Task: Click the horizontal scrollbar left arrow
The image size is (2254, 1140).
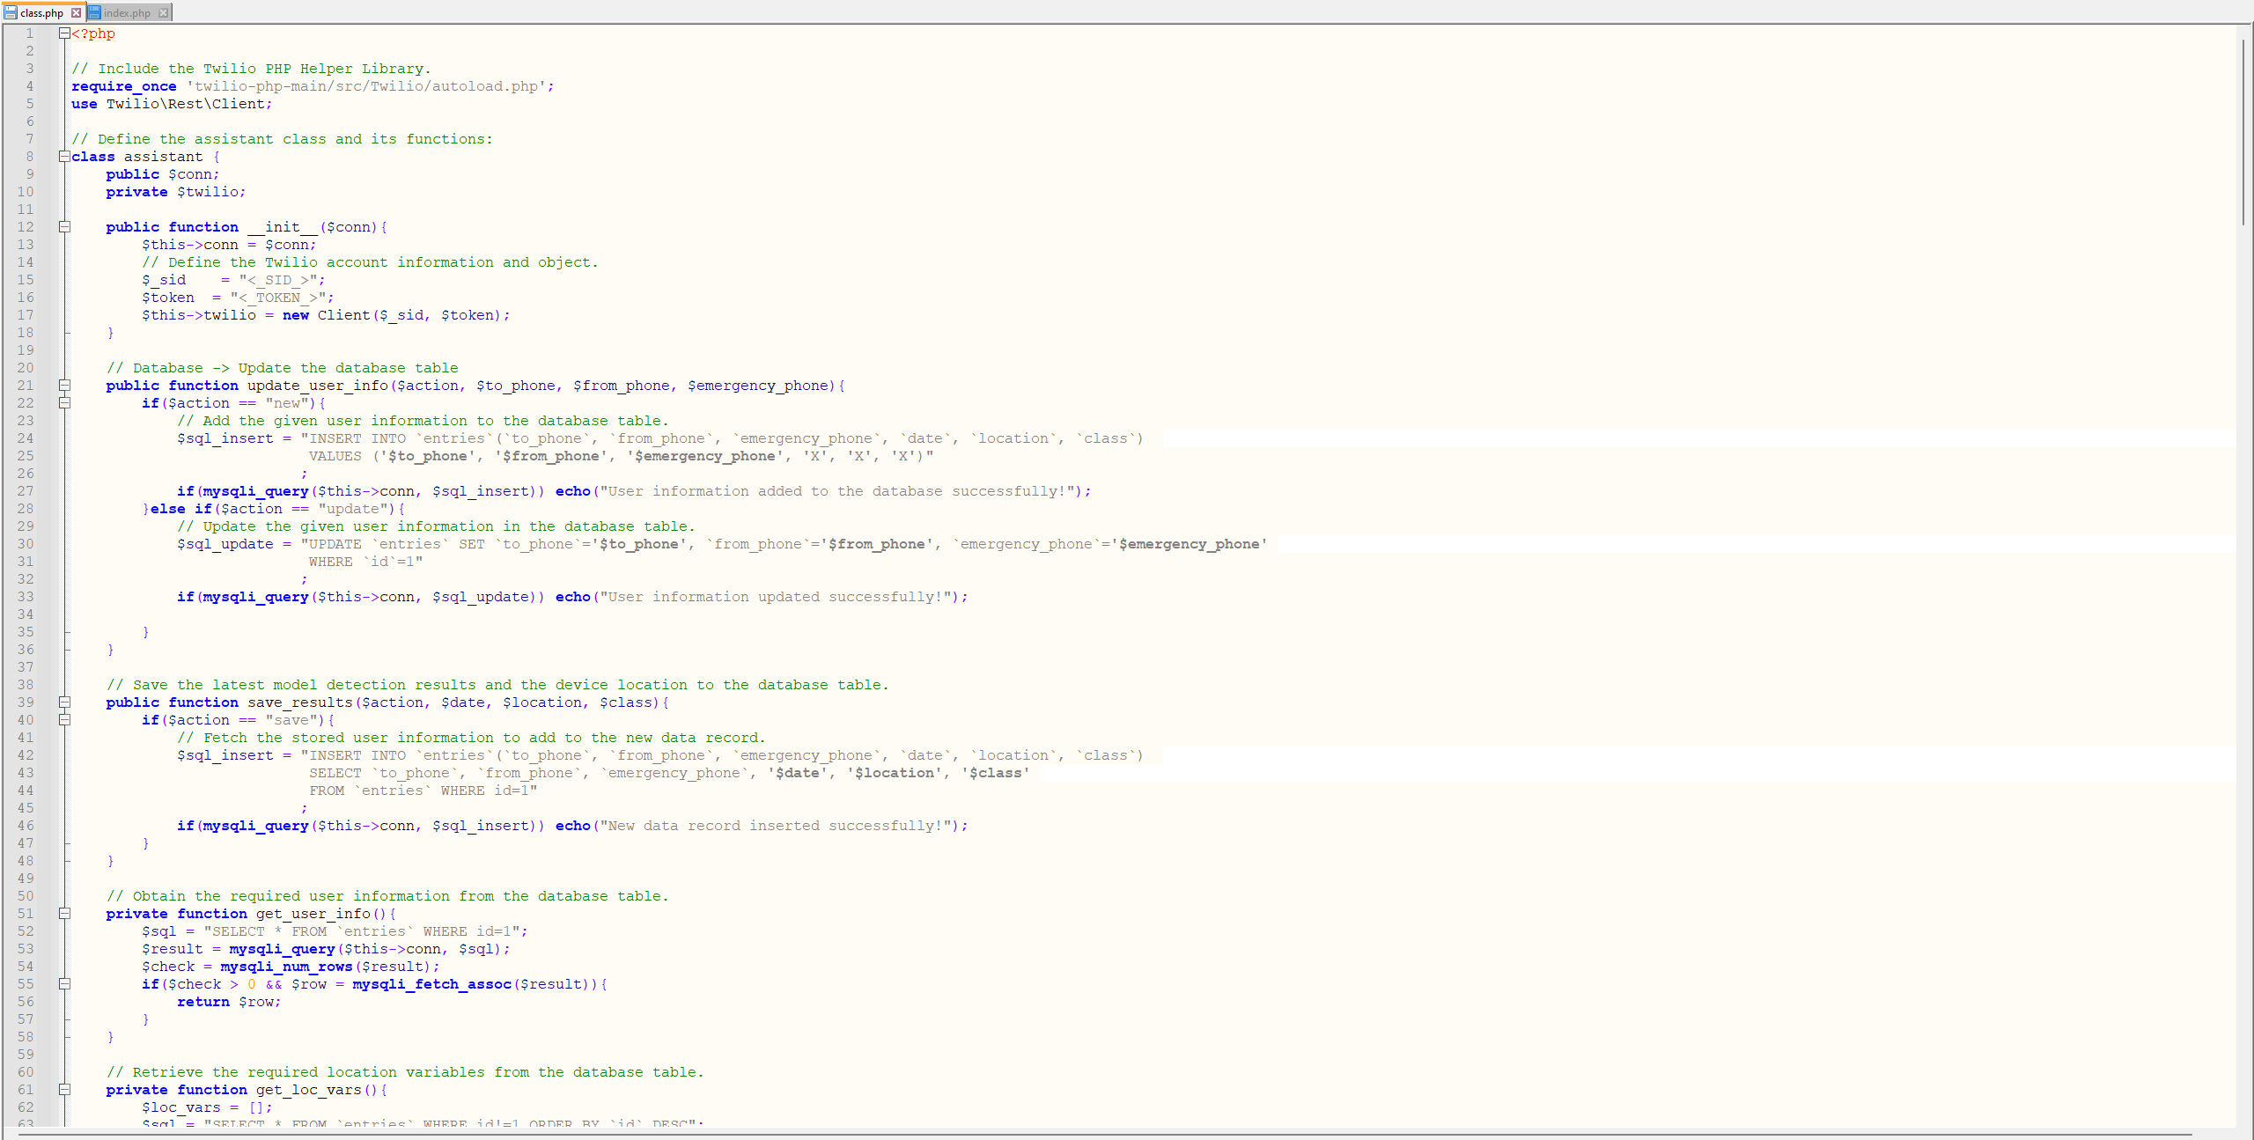Action: click(7, 1134)
